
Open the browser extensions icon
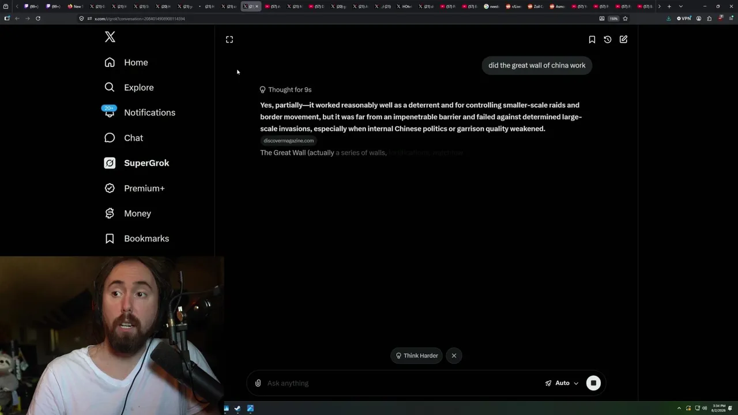click(x=709, y=18)
